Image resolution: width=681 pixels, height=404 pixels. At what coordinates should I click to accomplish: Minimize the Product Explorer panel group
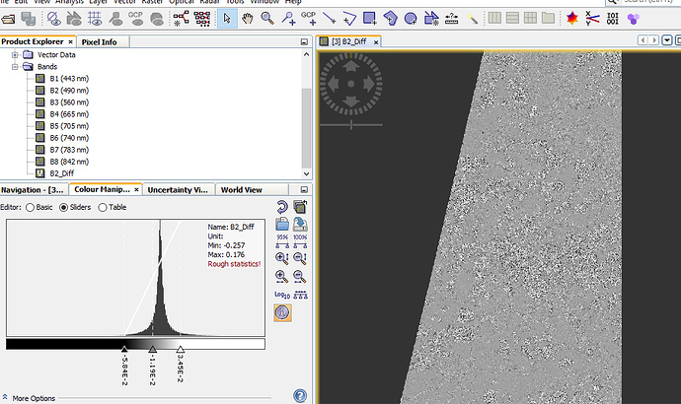click(304, 42)
